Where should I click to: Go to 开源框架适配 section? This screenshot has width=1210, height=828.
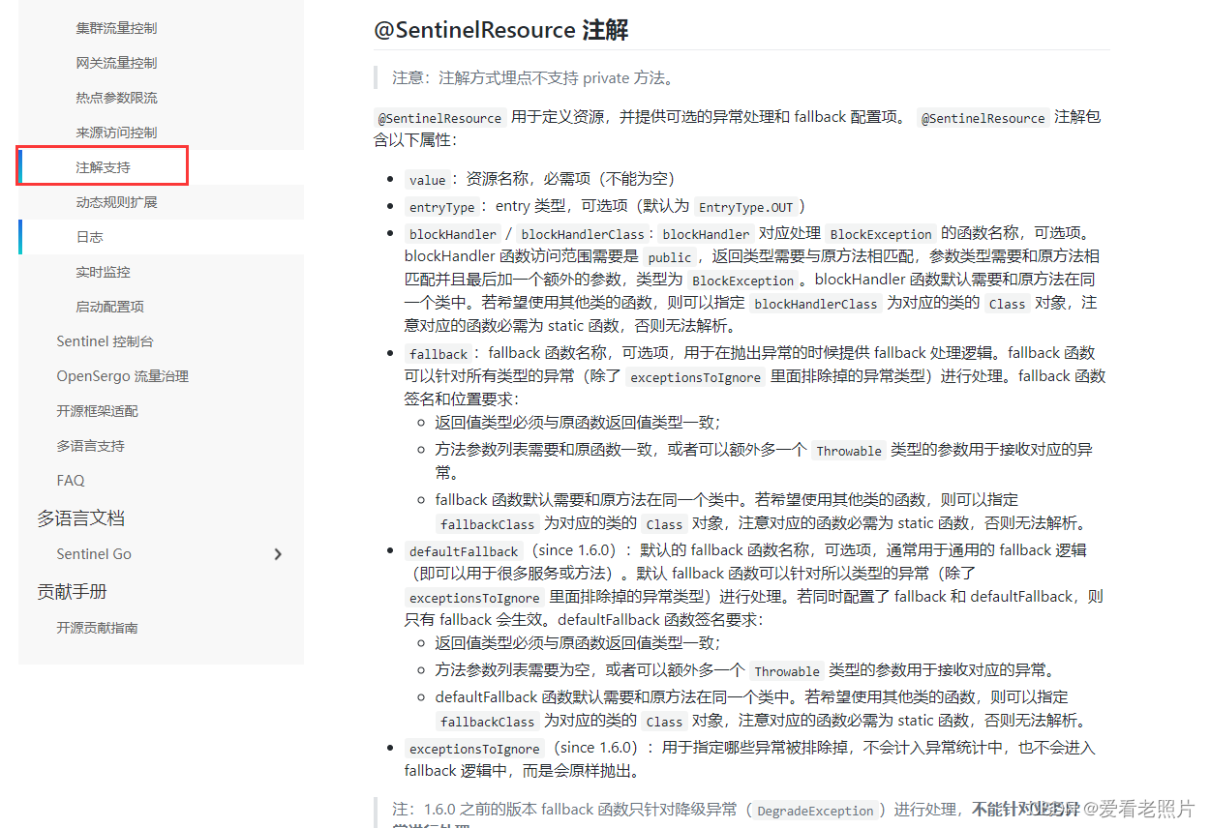pyautogui.click(x=97, y=411)
